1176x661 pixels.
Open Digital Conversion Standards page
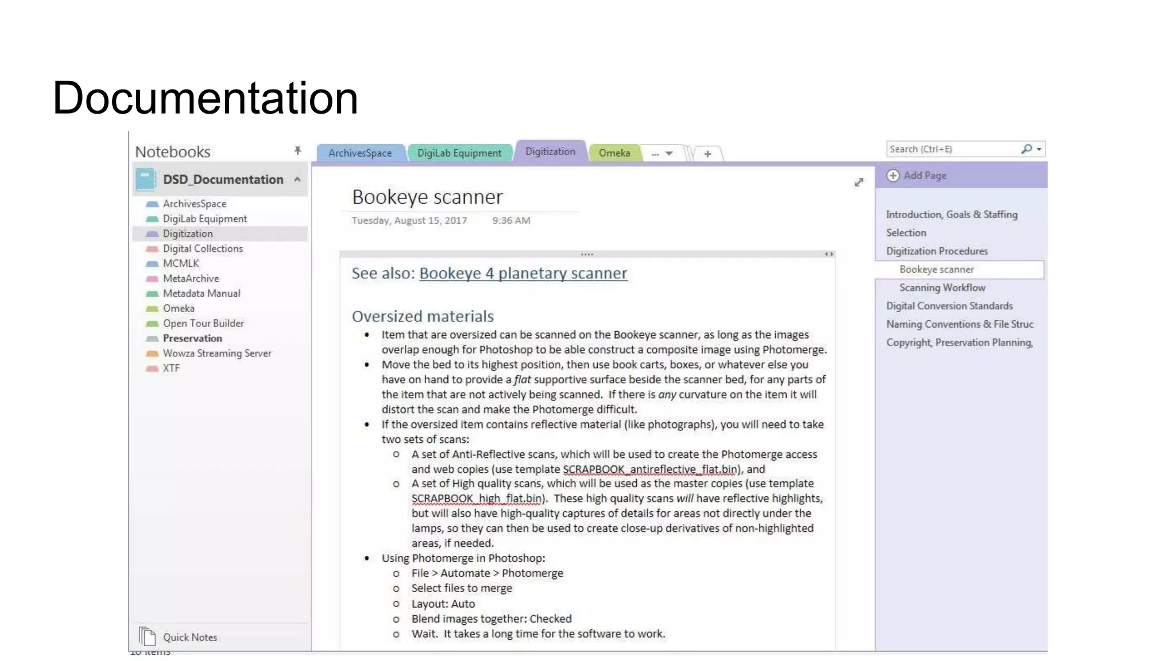click(x=949, y=306)
